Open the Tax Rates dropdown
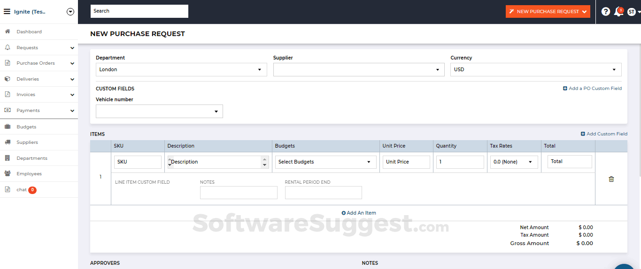 [514, 162]
